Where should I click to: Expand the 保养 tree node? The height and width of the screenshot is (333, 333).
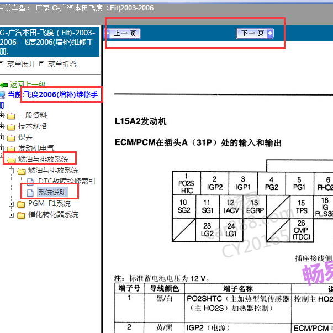click(2, 138)
